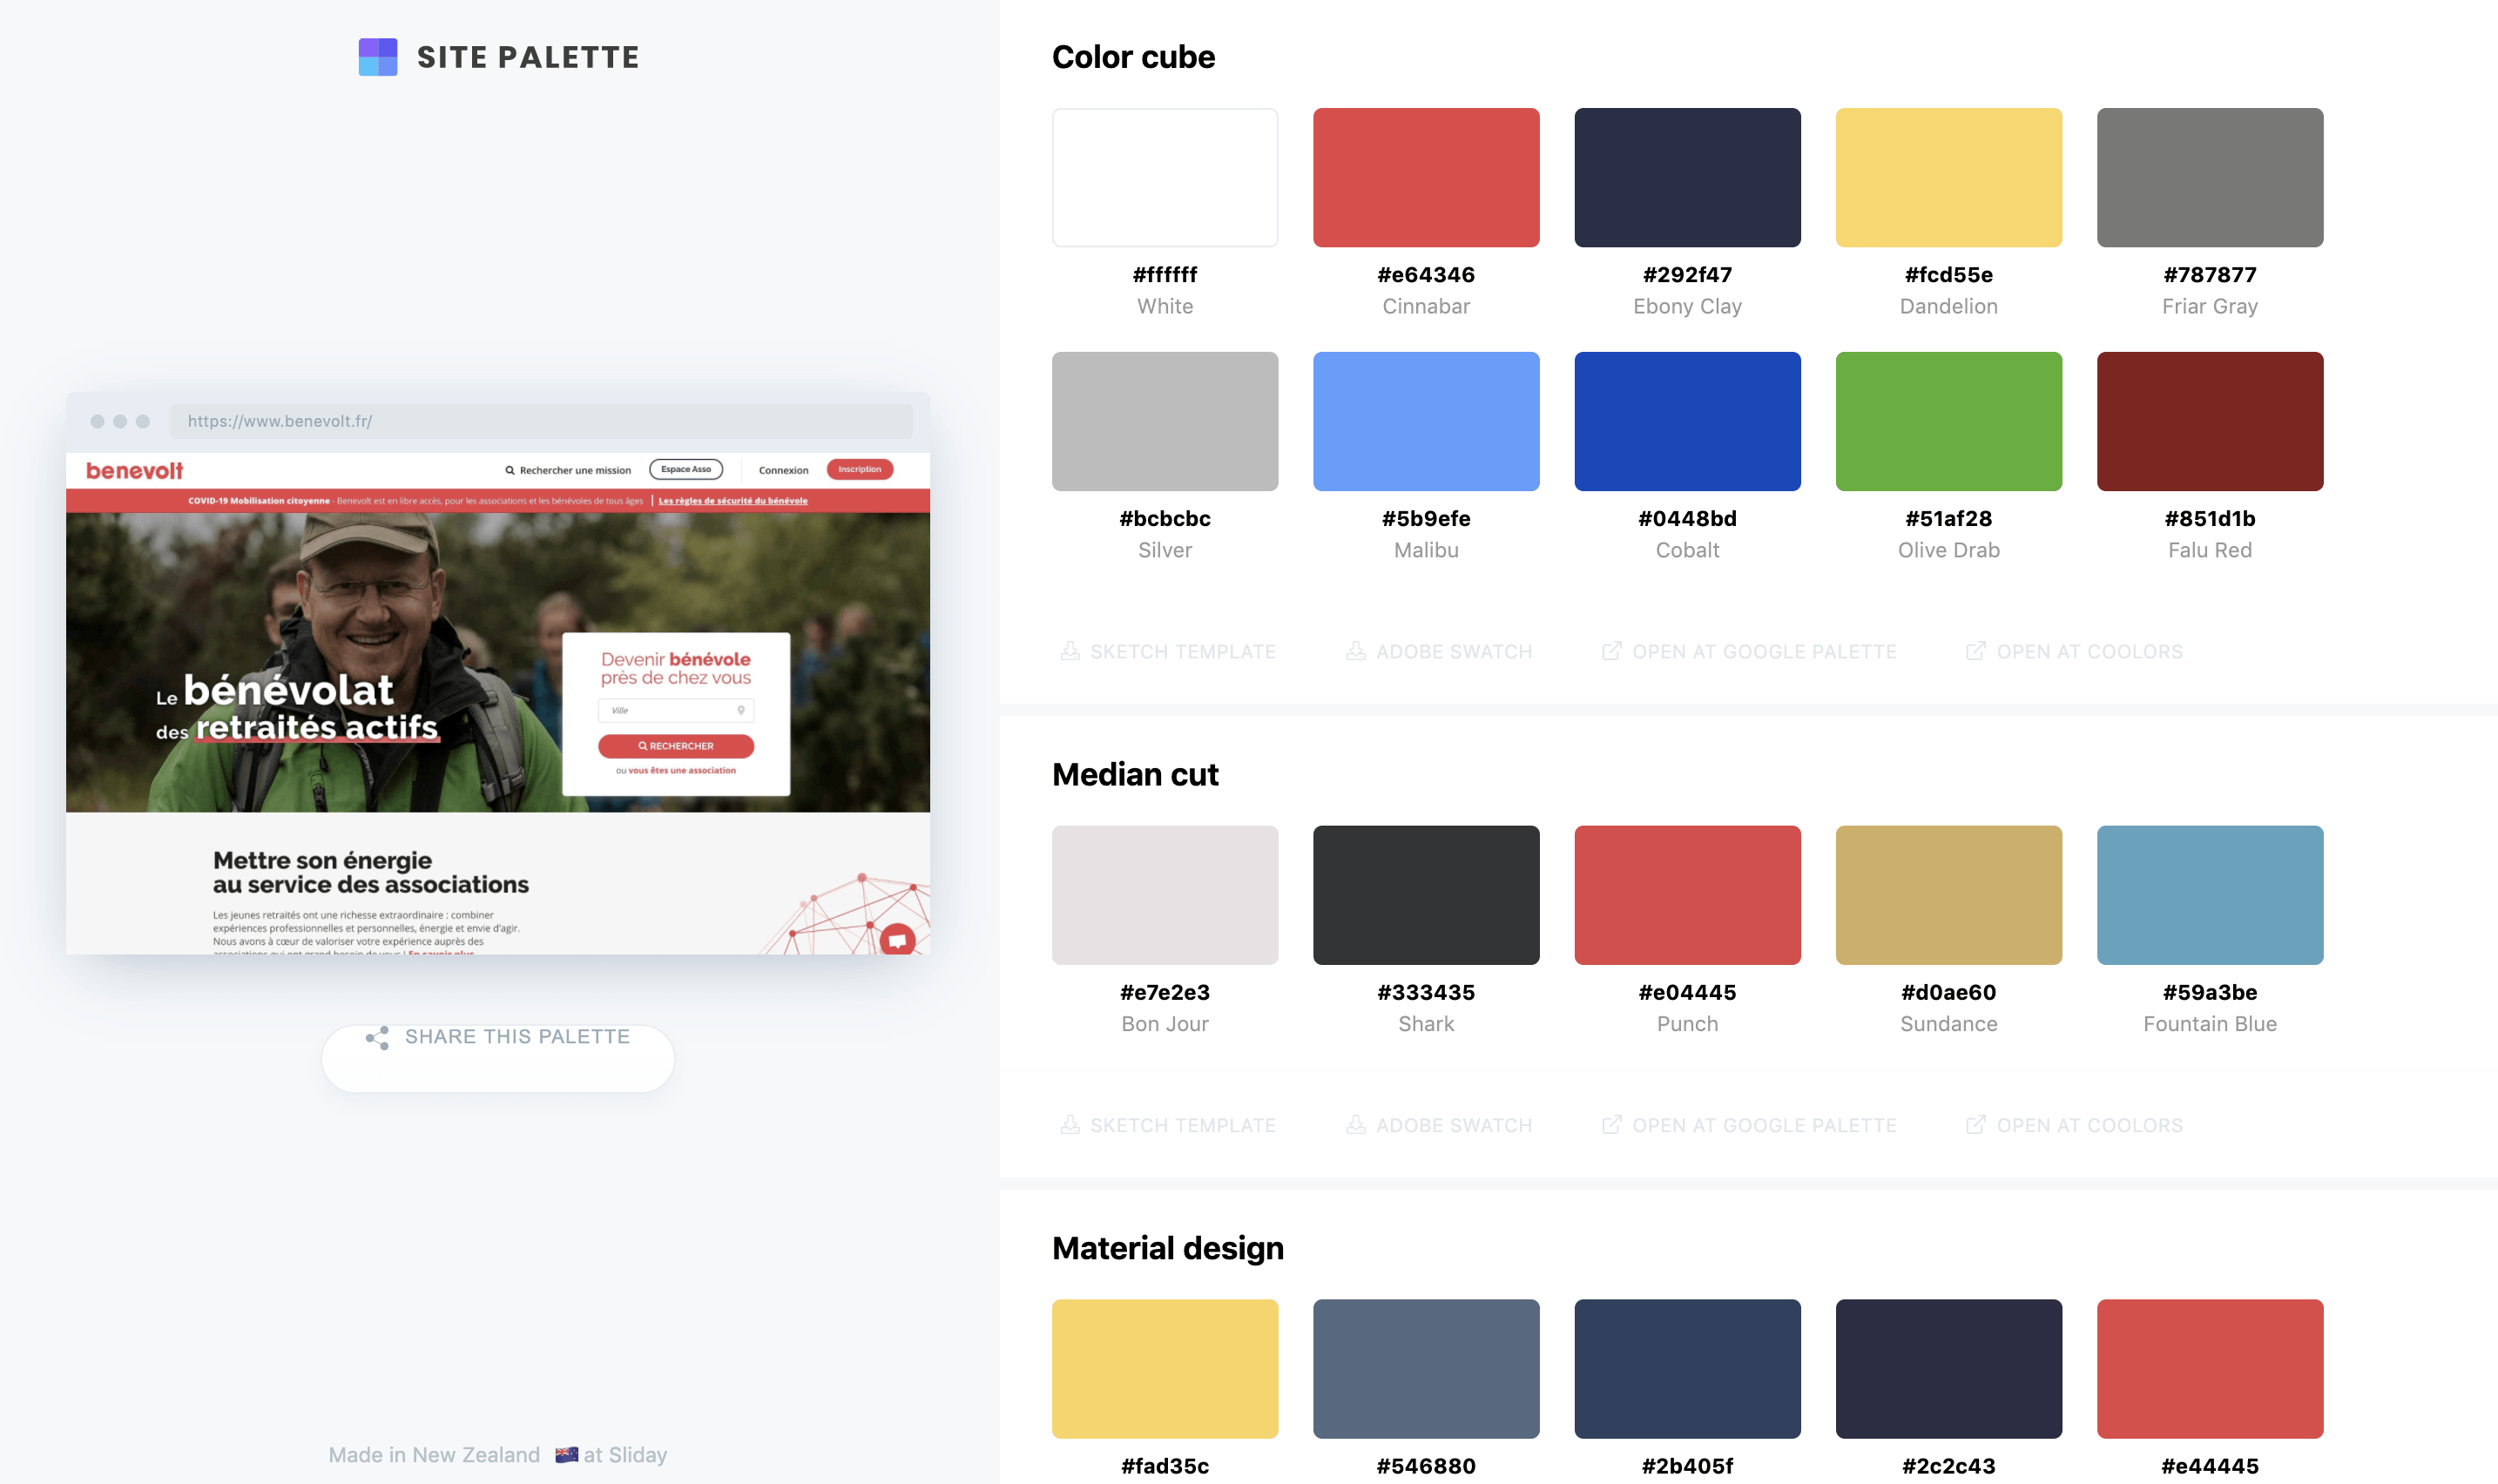Select the White #ffffff color swatch

coord(1165,175)
